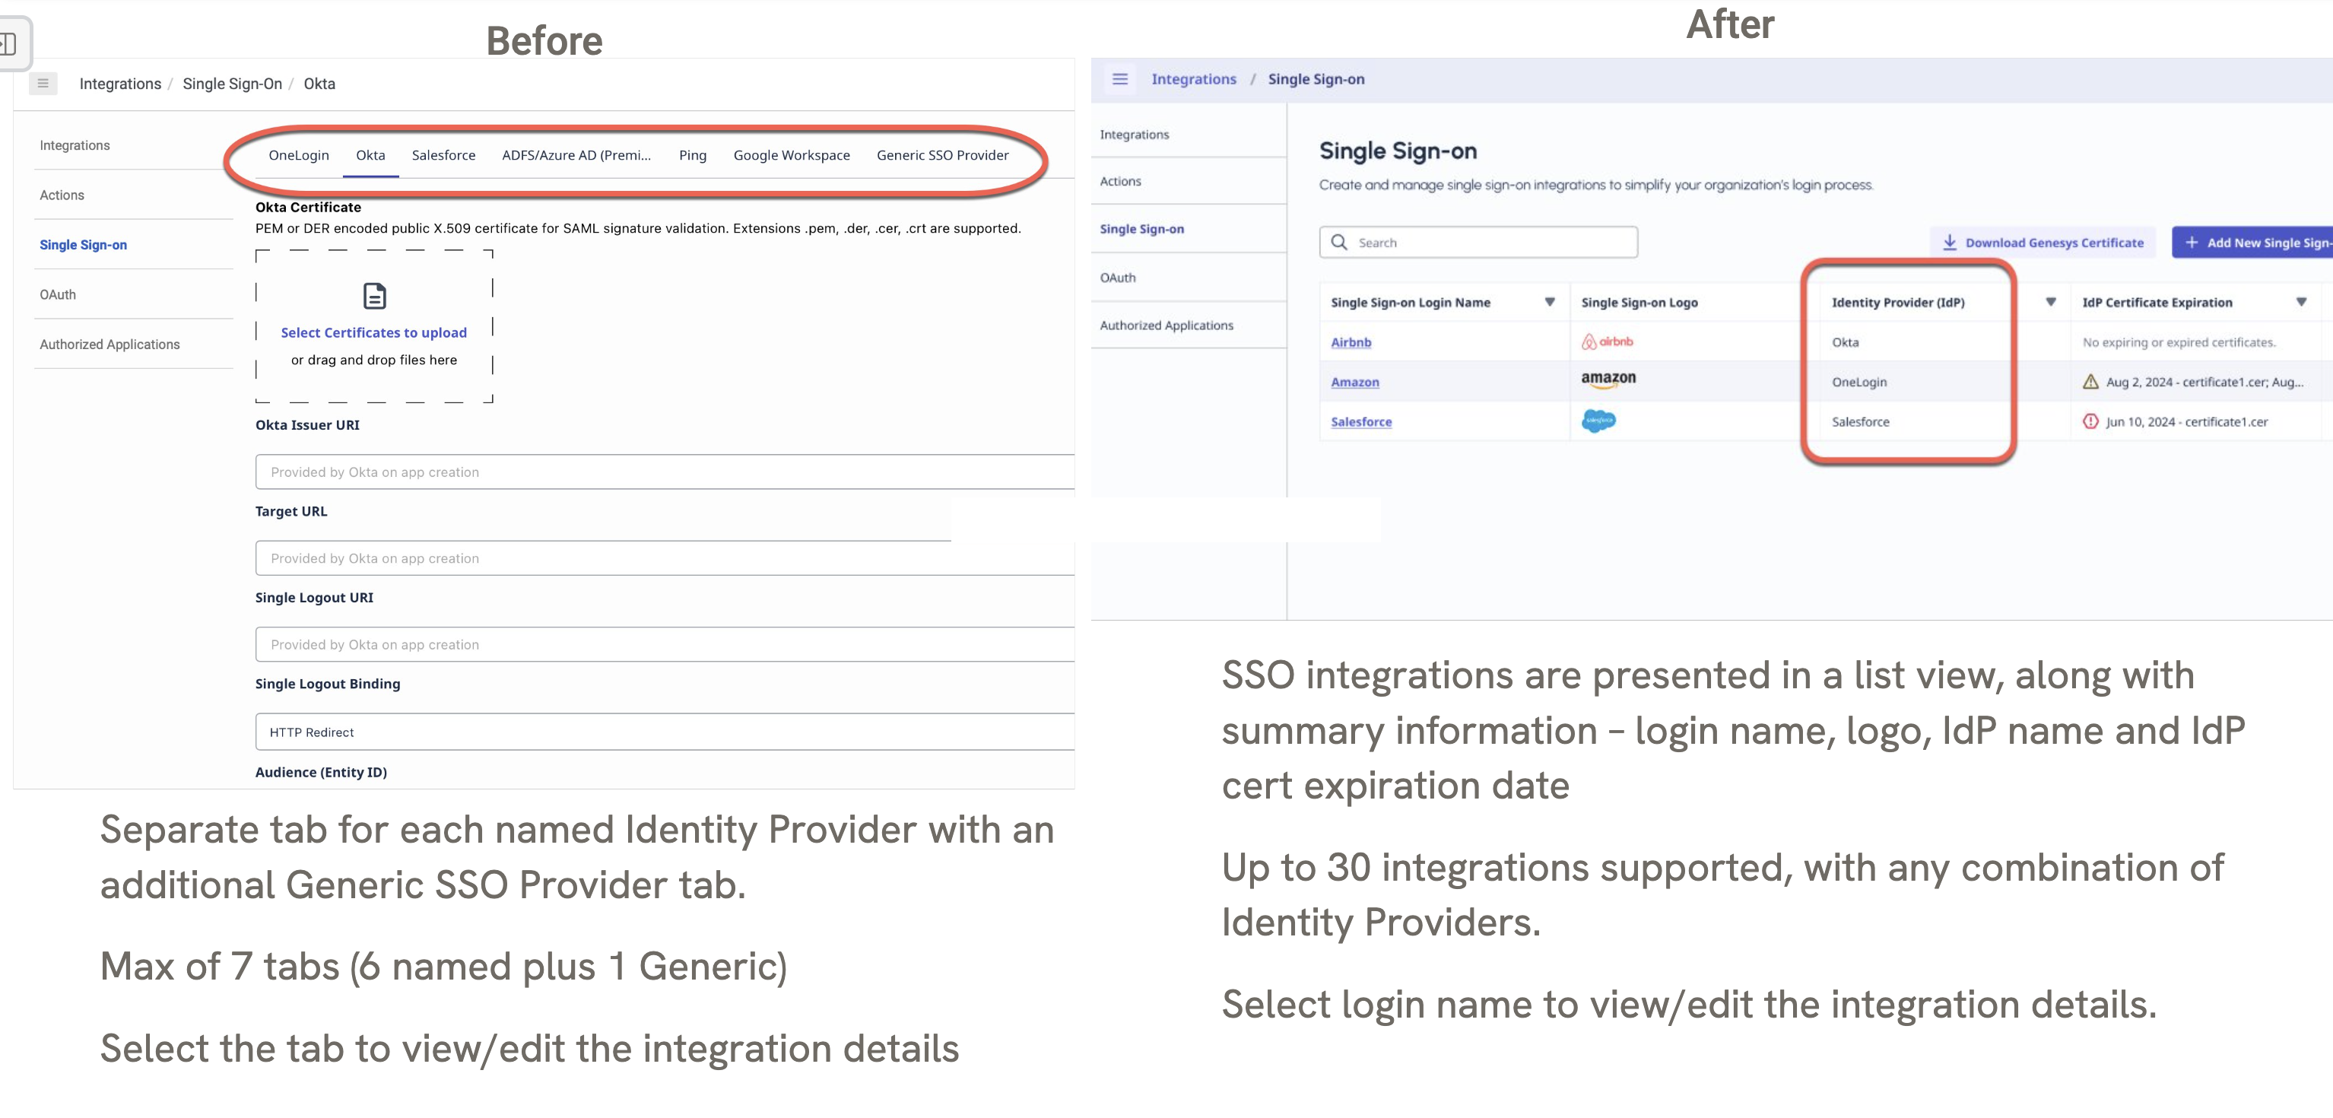The width and height of the screenshot is (2333, 1118).
Task: Select Authorized Applications in After sidebar
Action: pyautogui.click(x=1166, y=326)
